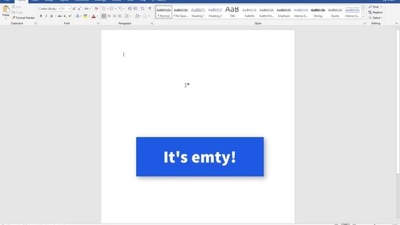Apply Underline formatting
The width and height of the screenshot is (400, 225).
click(x=51, y=16)
